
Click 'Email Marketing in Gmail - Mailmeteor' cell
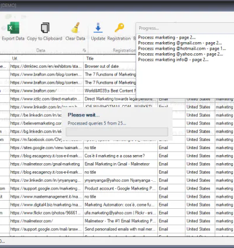pyautogui.click(x=121, y=164)
